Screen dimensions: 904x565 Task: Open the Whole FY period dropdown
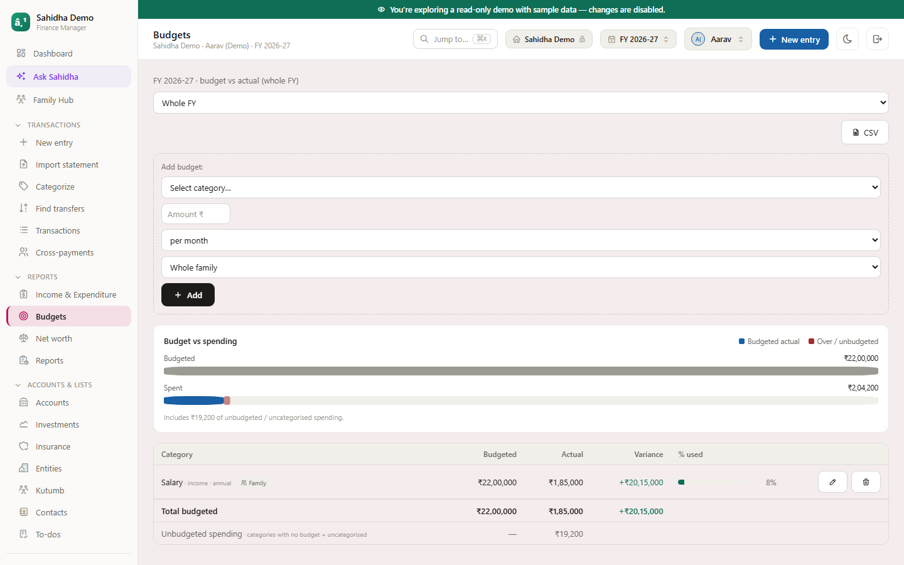pos(521,103)
